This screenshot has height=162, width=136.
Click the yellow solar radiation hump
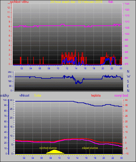(55, 152)
